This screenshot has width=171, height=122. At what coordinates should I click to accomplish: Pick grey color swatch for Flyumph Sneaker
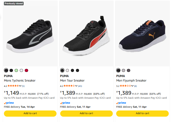(123, 70)
